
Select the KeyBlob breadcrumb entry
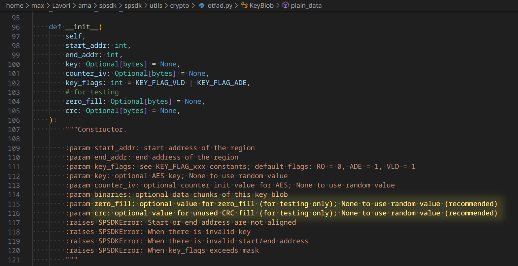point(261,5)
